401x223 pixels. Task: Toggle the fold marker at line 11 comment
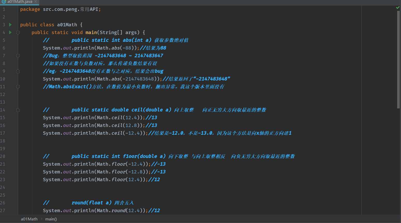click(x=18, y=87)
